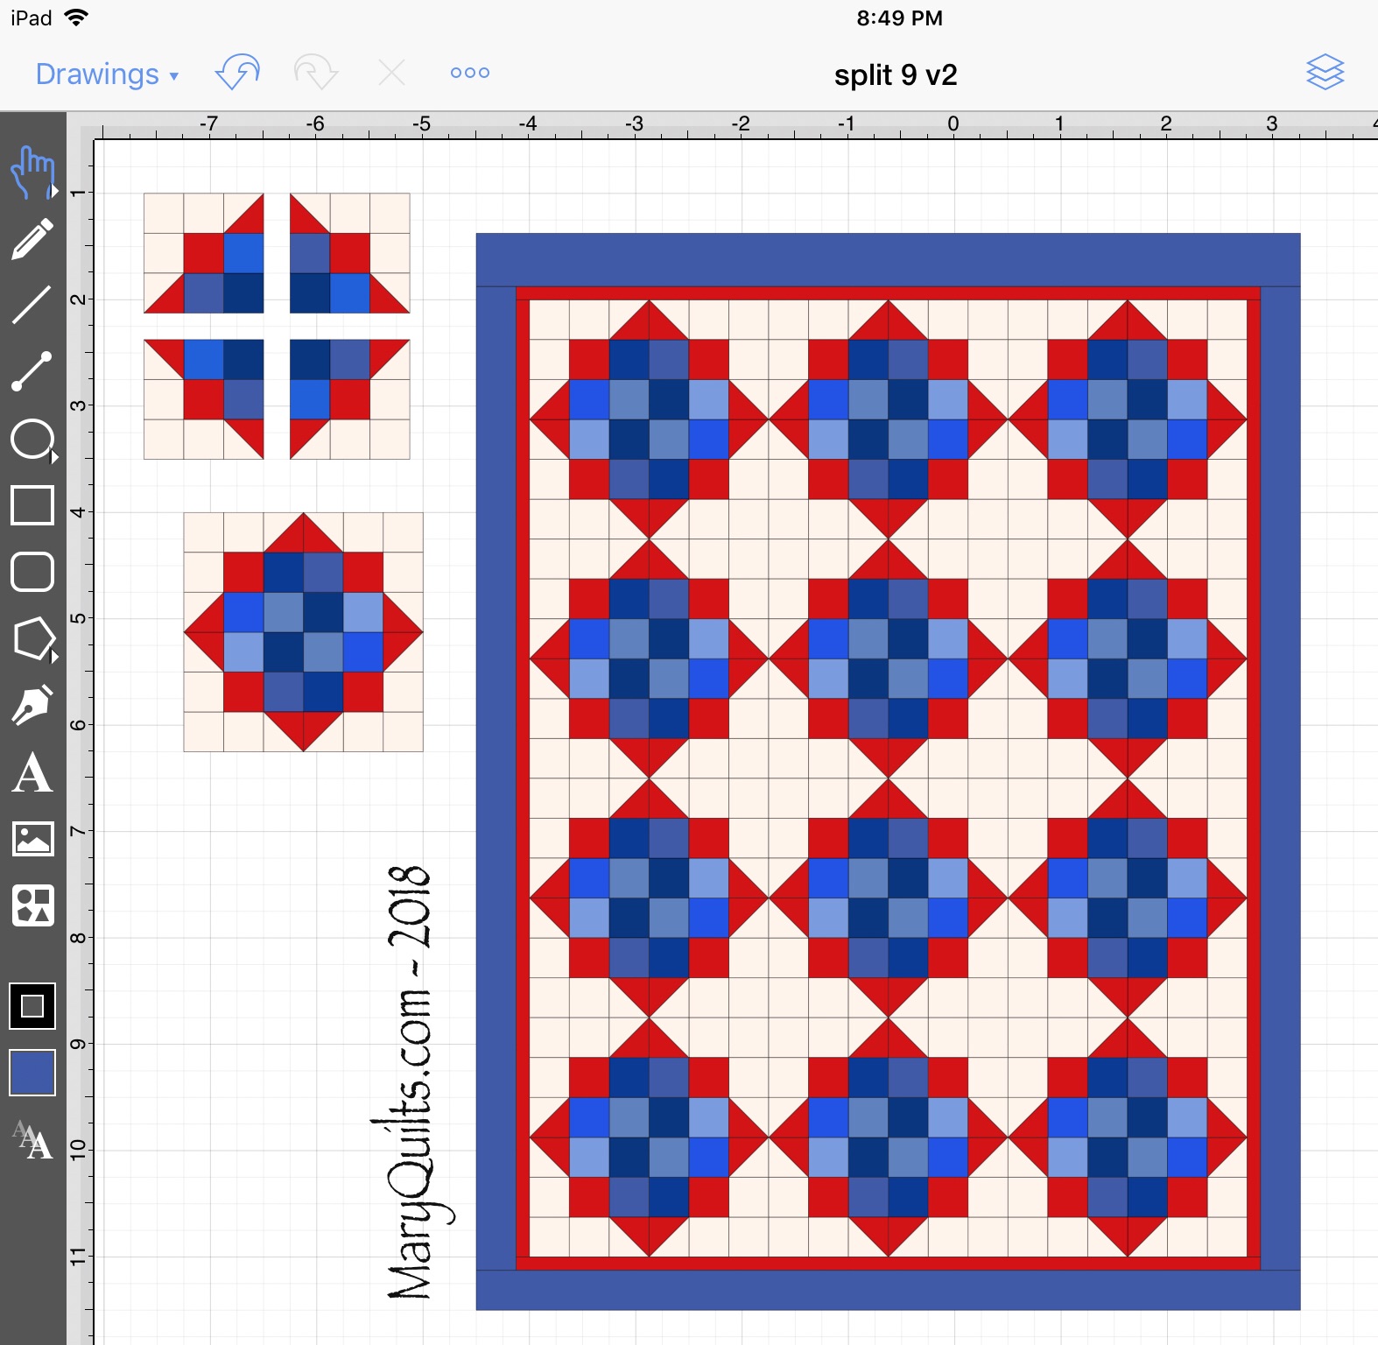Expand the Polygon tool options
1378x1345 pixels.
54,656
